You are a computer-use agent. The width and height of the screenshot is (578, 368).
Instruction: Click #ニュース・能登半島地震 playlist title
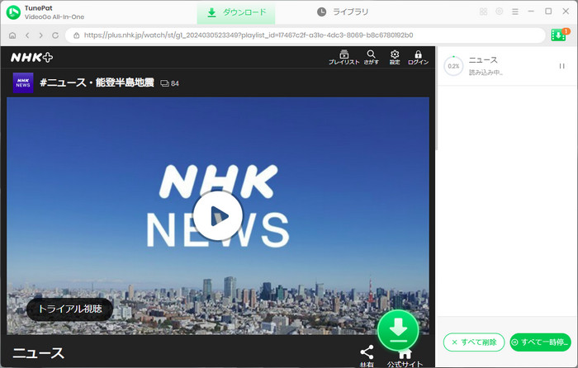97,83
